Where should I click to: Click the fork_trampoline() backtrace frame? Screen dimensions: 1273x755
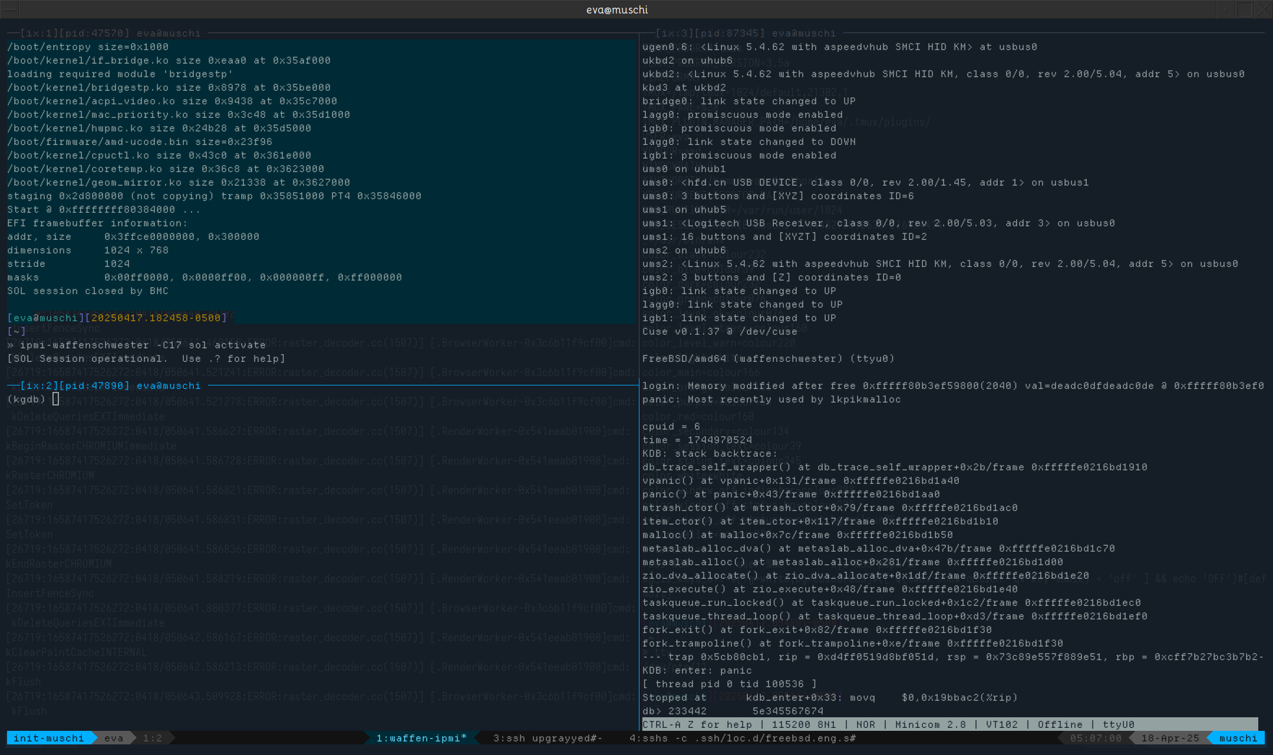(x=853, y=643)
